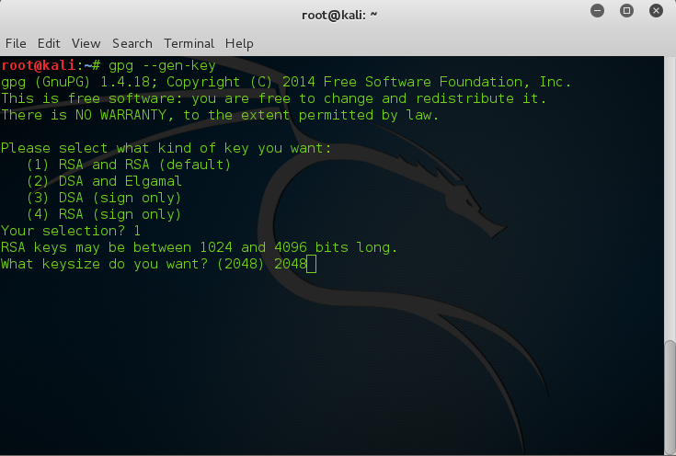Click the 'Your selection? 1' line
The image size is (676, 456).
[x=71, y=232]
